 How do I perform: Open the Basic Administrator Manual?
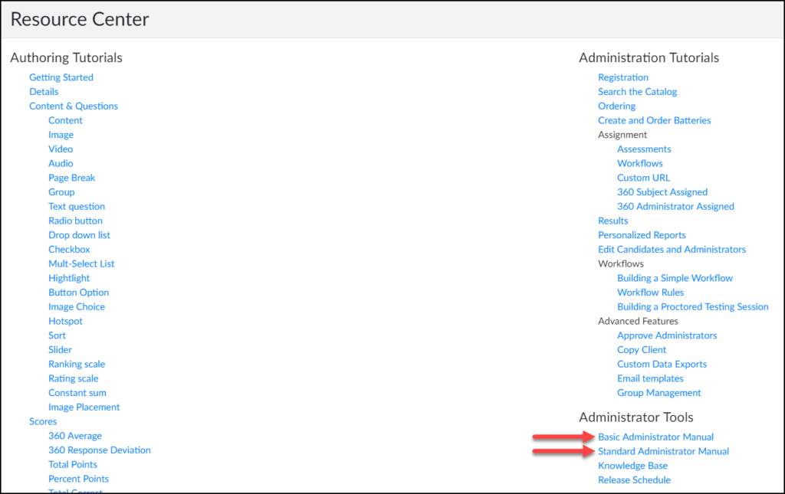click(x=656, y=437)
